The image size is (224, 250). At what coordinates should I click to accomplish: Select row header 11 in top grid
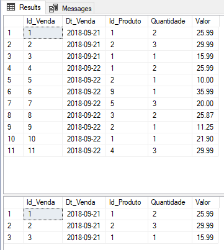tap(14, 151)
